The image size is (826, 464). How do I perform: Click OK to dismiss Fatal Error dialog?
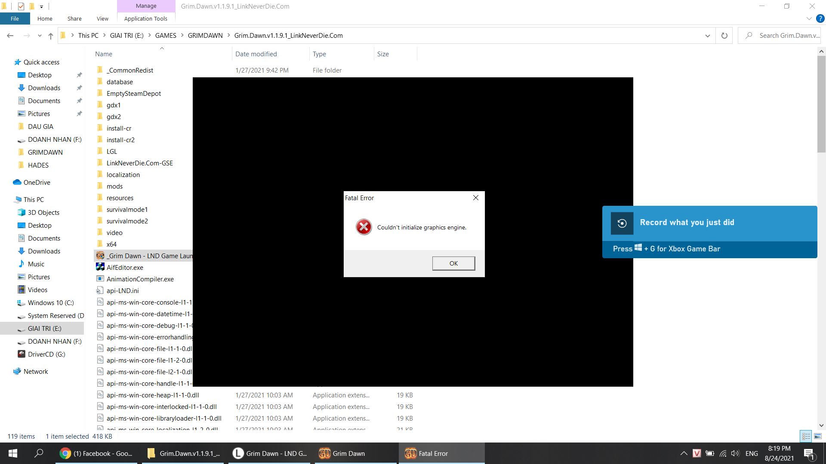454,263
